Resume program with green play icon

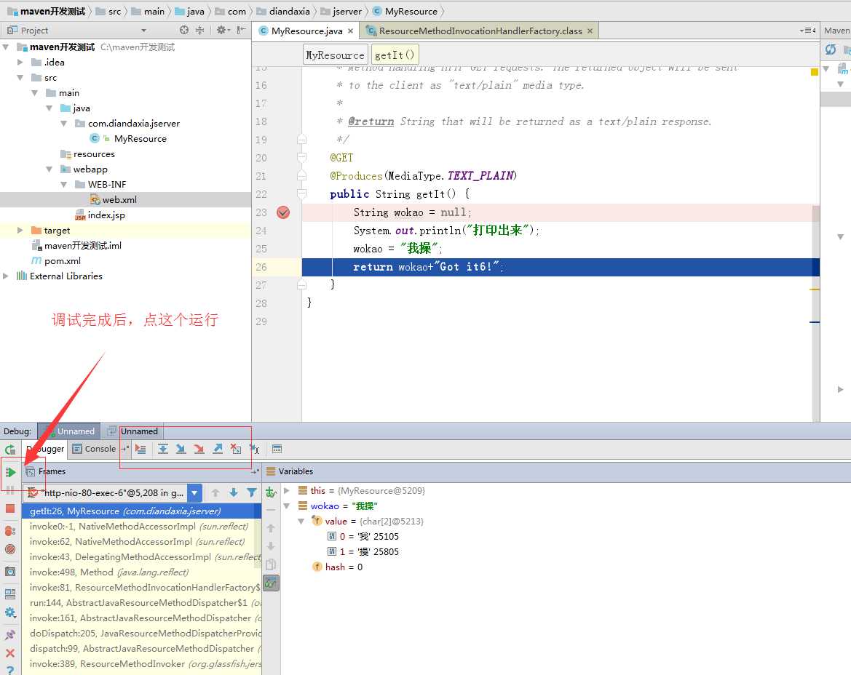click(10, 472)
